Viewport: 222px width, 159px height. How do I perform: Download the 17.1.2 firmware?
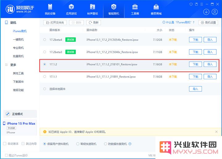195,64
